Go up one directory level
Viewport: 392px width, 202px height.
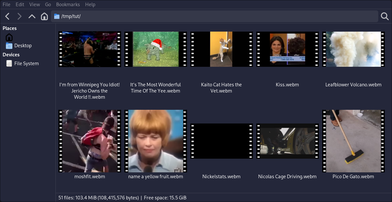[x=32, y=16]
